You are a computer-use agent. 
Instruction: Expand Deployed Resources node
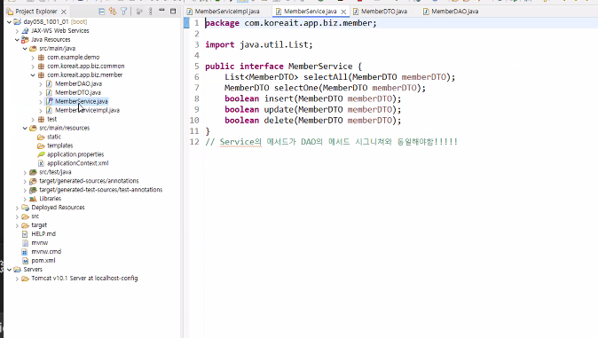[17, 208]
